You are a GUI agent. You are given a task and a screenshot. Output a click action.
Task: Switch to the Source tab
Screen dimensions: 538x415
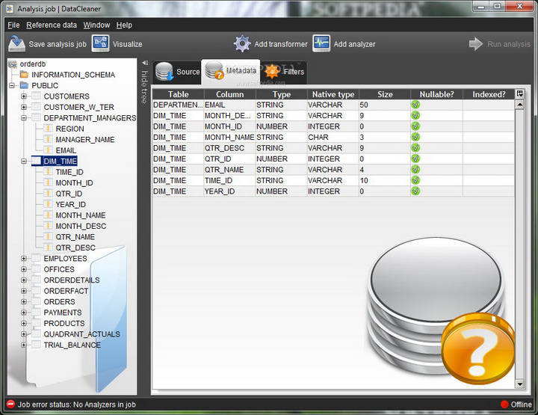tap(176, 72)
